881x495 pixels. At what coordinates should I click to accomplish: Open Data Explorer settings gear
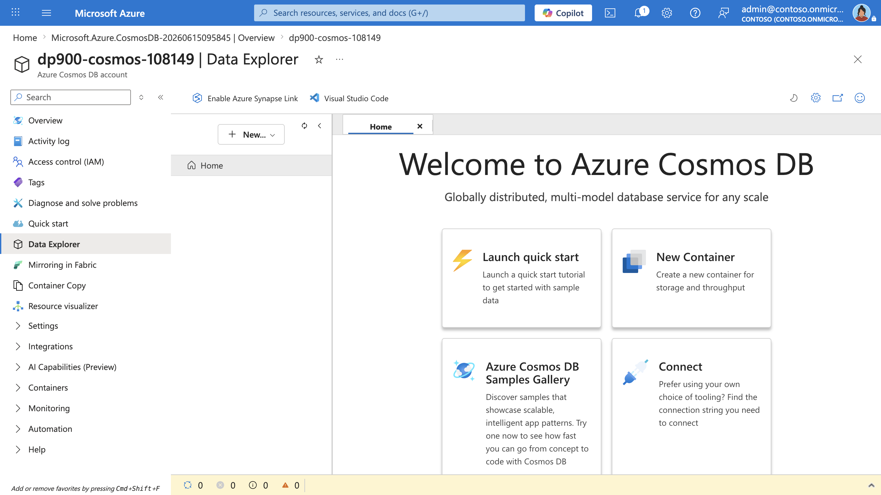pos(816,98)
